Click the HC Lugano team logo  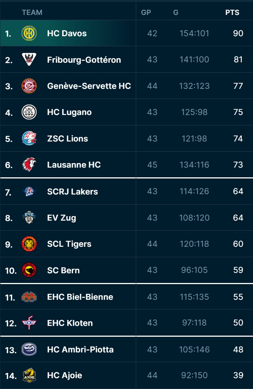click(29, 112)
